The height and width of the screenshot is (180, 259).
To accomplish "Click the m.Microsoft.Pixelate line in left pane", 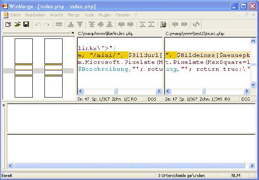I will pos(120,62).
